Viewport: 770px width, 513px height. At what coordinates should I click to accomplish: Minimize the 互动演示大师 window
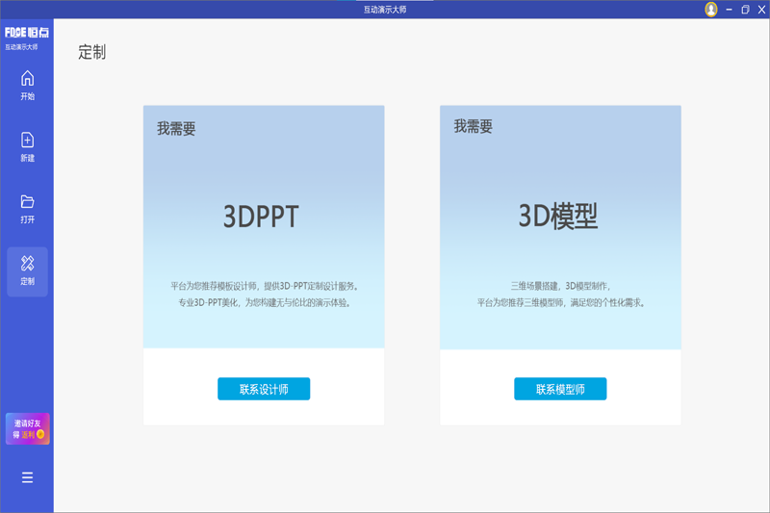[730, 10]
